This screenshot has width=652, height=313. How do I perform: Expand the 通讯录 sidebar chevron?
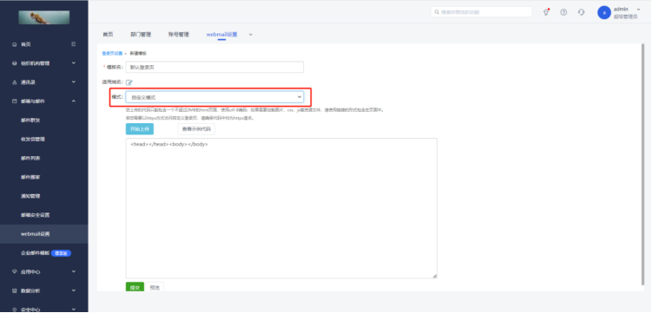74,82
